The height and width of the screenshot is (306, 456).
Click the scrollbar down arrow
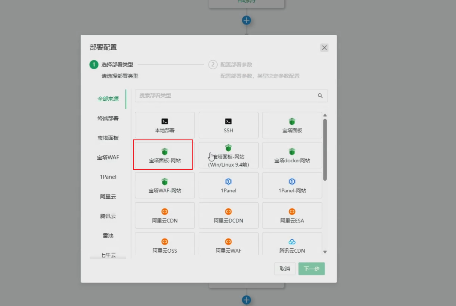(325, 252)
